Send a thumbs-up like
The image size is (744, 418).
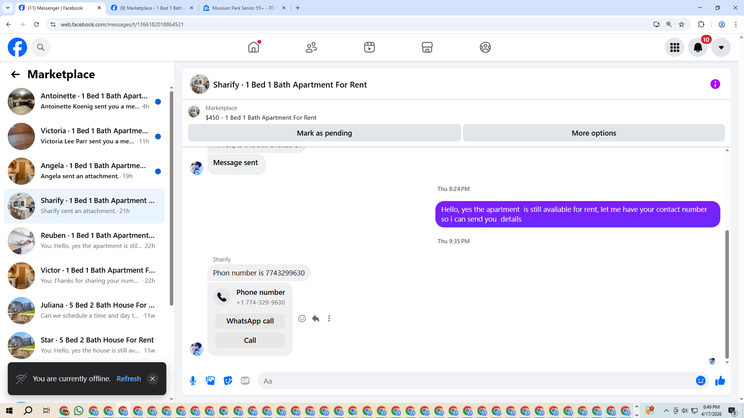click(x=720, y=381)
